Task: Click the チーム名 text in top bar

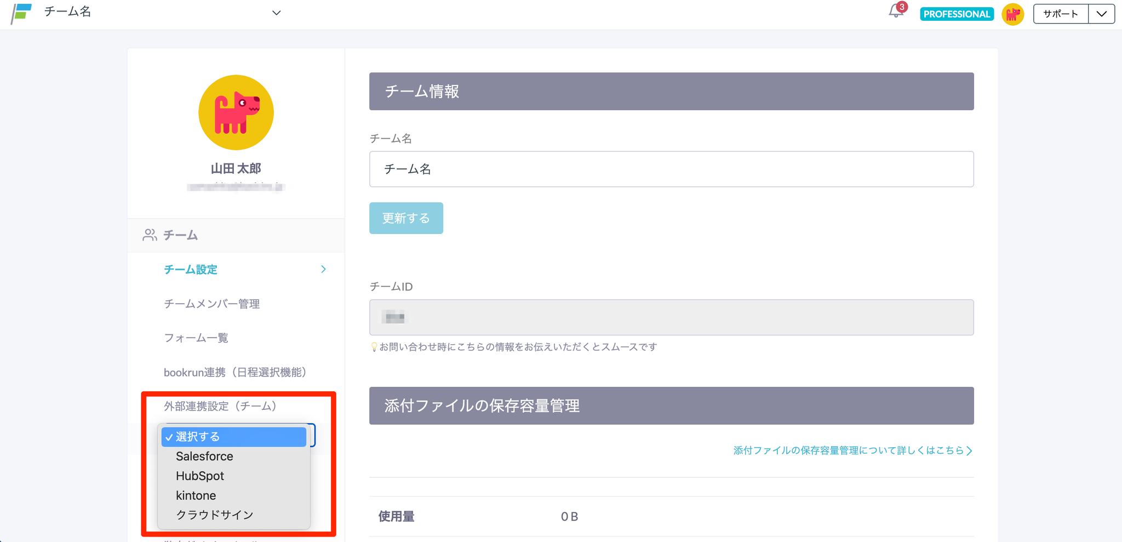Action: point(67,12)
